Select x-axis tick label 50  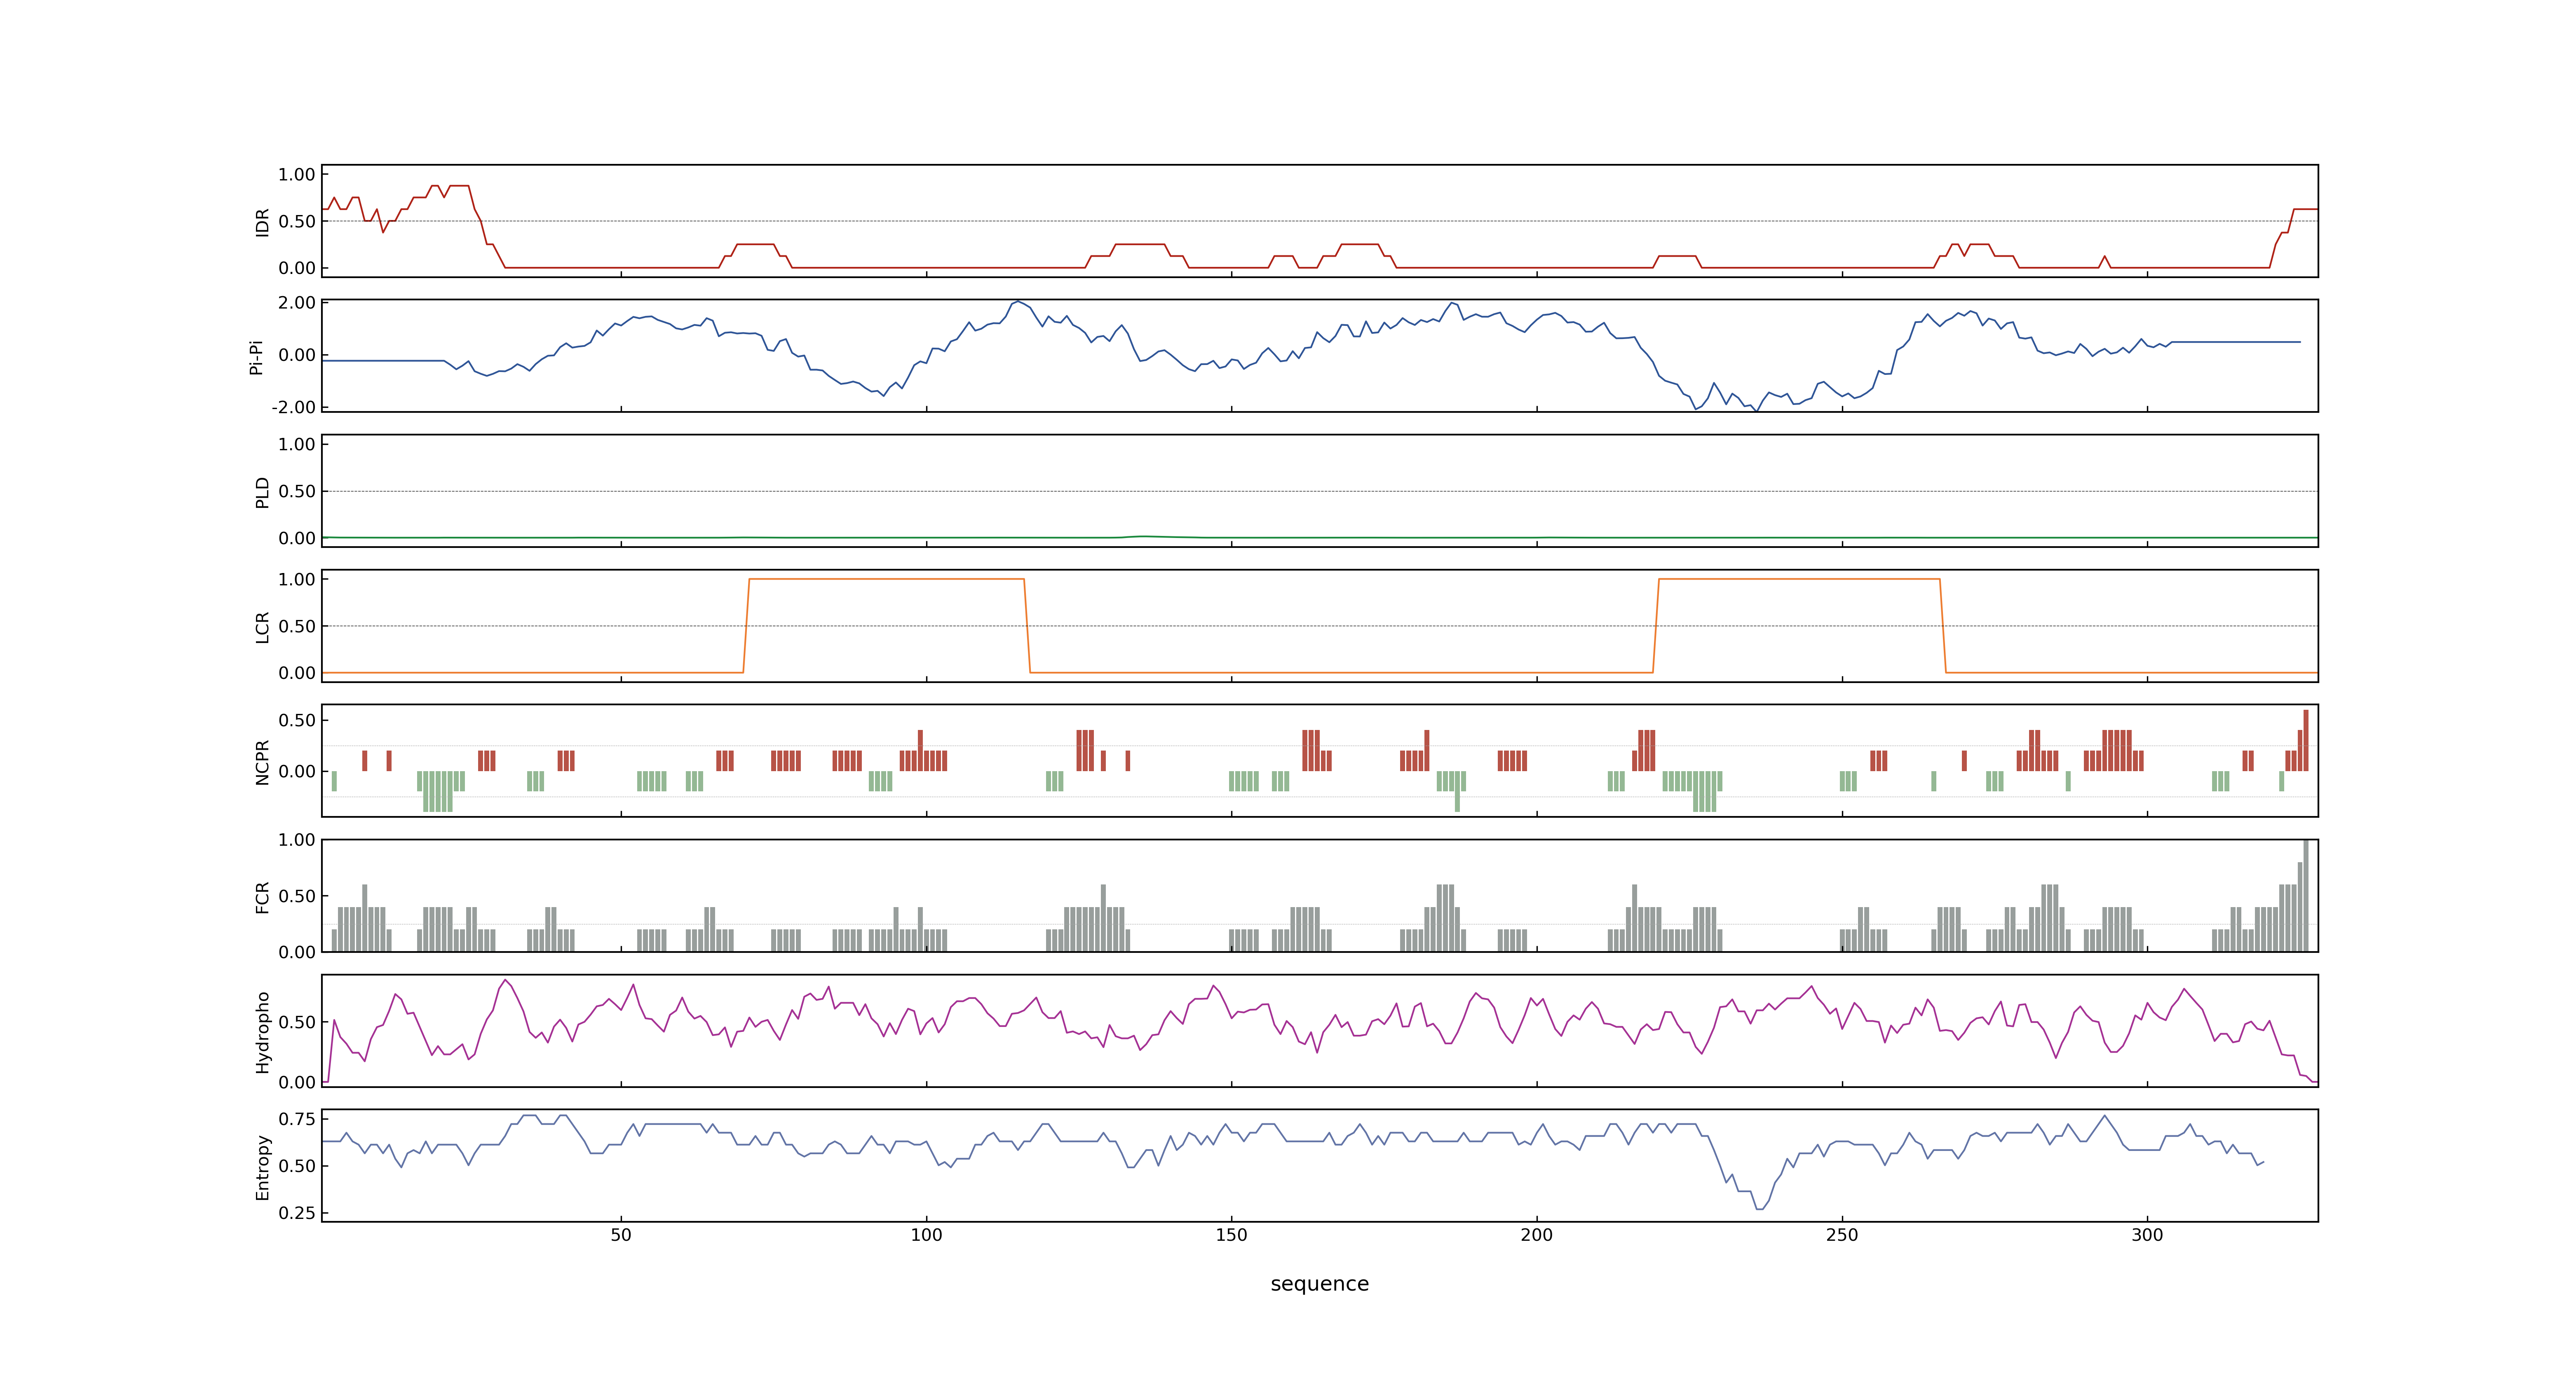click(621, 1235)
